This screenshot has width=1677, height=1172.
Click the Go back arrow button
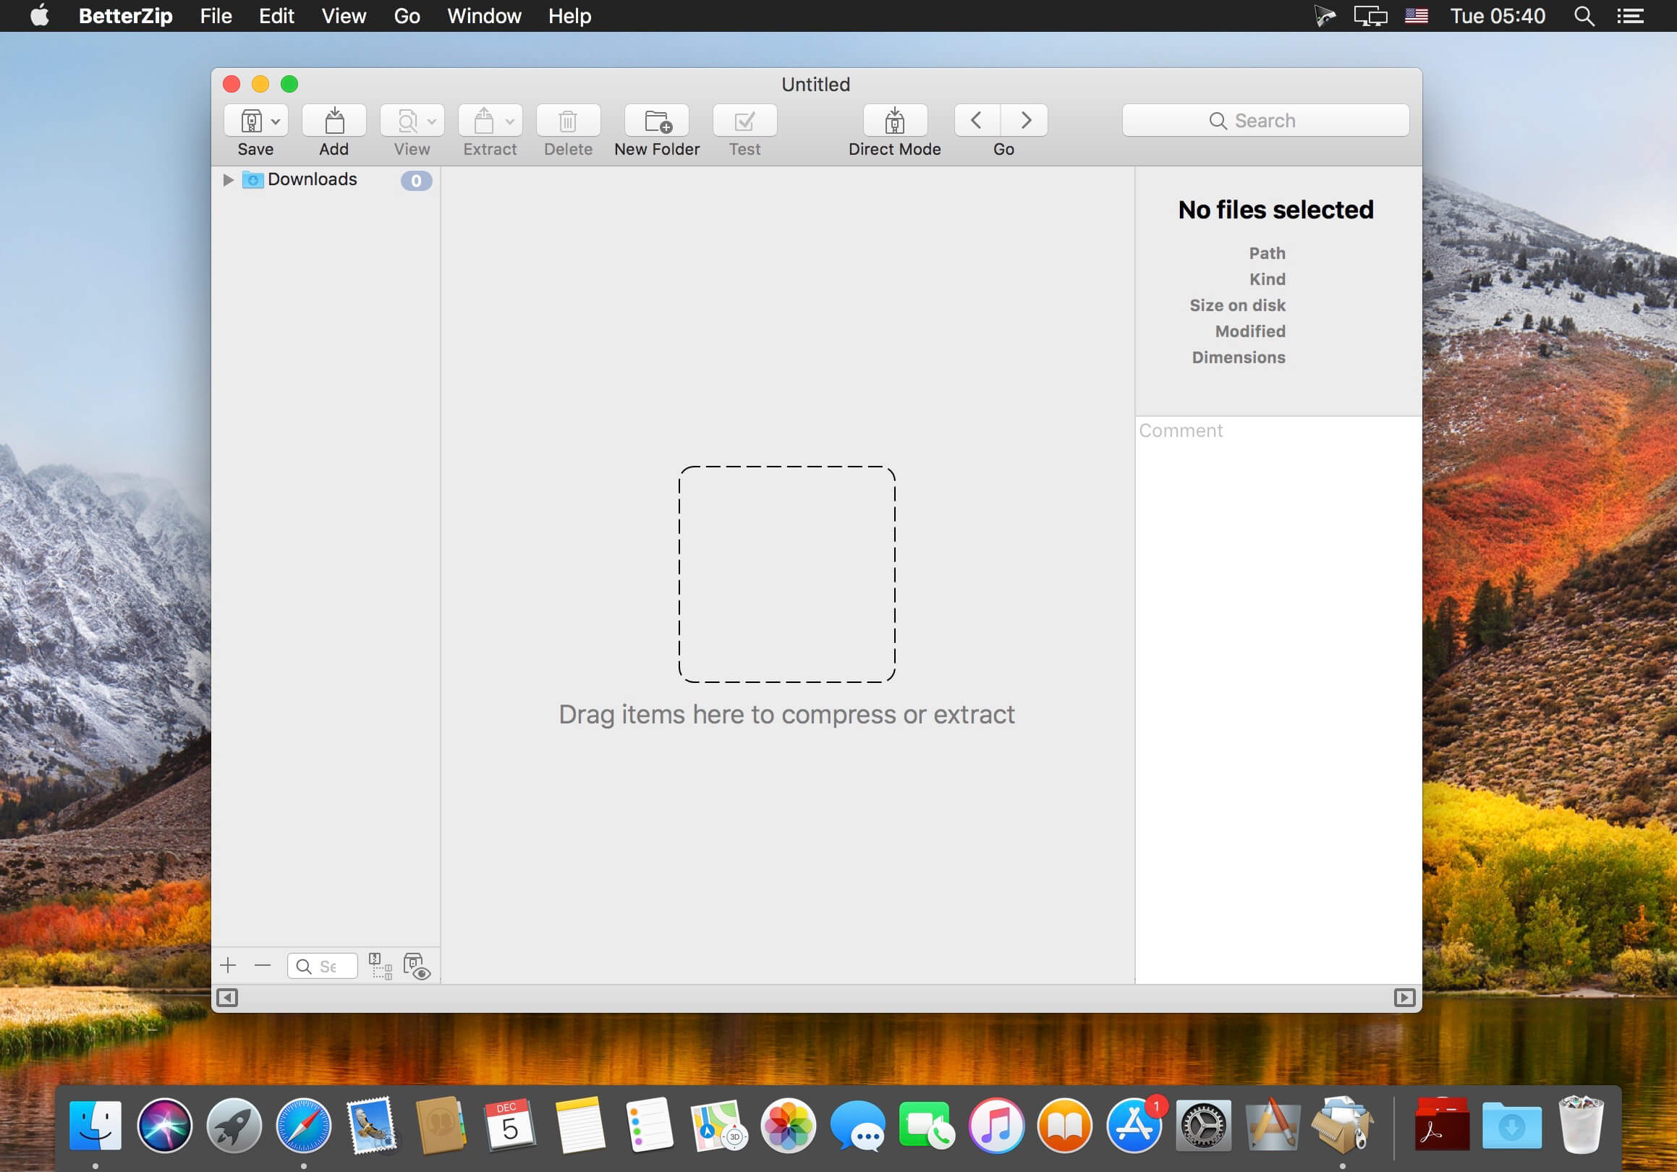pyautogui.click(x=976, y=121)
